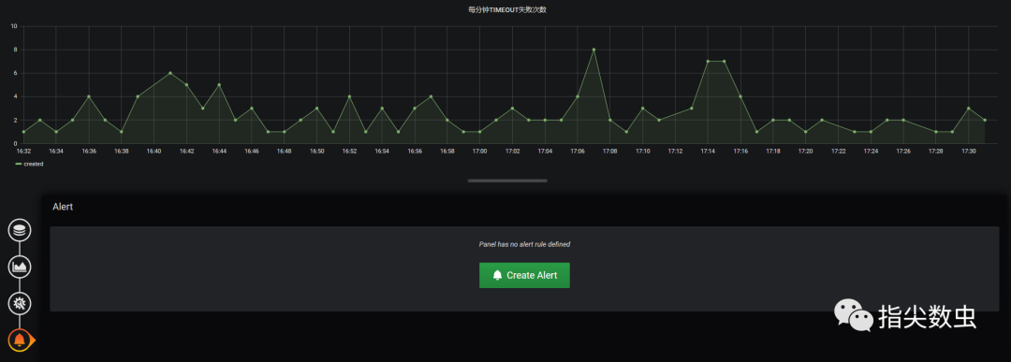
Task: Open the General settings gear icon
Action: tap(20, 303)
